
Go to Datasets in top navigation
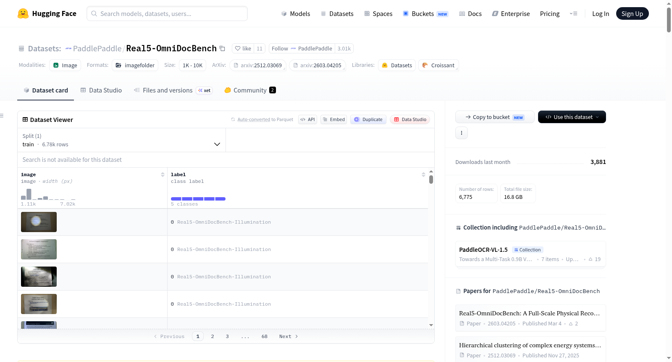coord(337,13)
